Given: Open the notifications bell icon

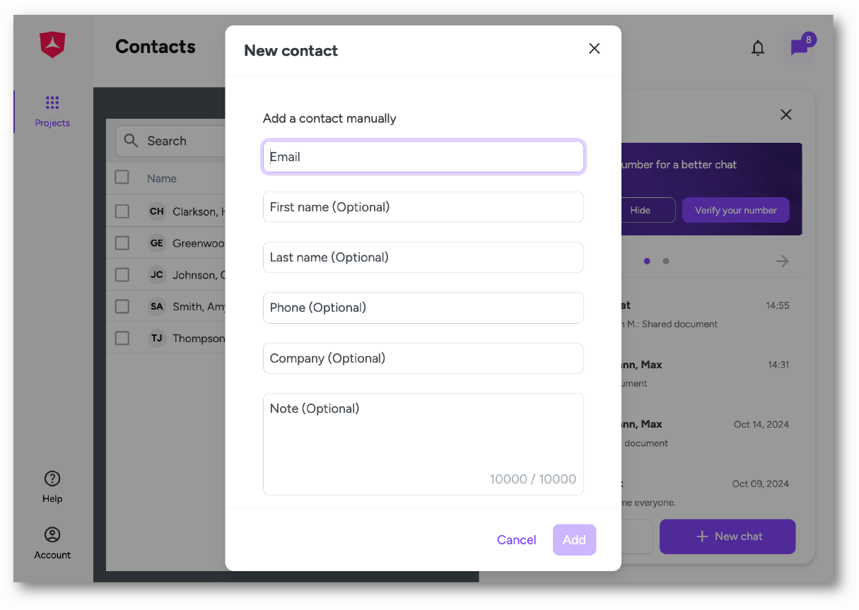Looking at the screenshot, I should (758, 48).
